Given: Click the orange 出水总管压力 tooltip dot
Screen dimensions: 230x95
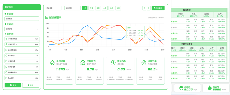Looking at the screenshot, I should click(128, 35).
